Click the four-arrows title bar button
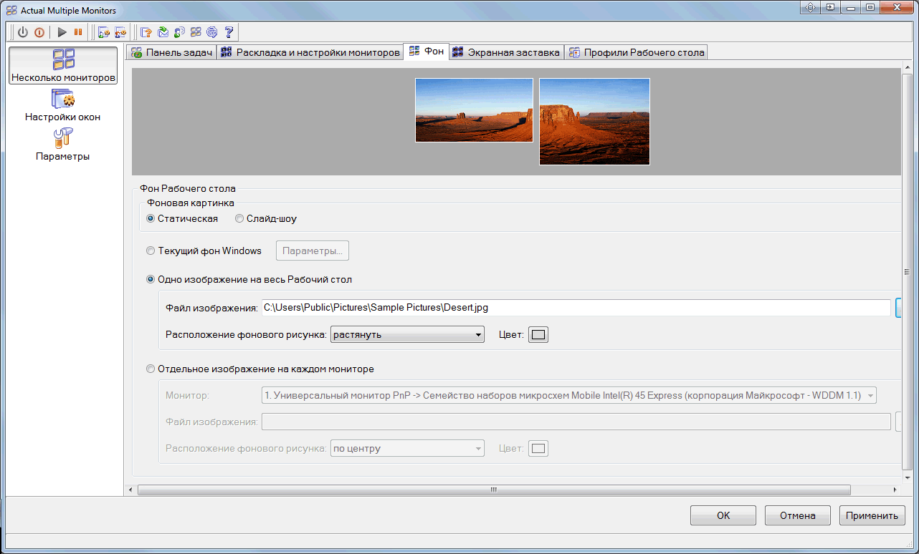The height and width of the screenshot is (554, 919). point(811,7)
